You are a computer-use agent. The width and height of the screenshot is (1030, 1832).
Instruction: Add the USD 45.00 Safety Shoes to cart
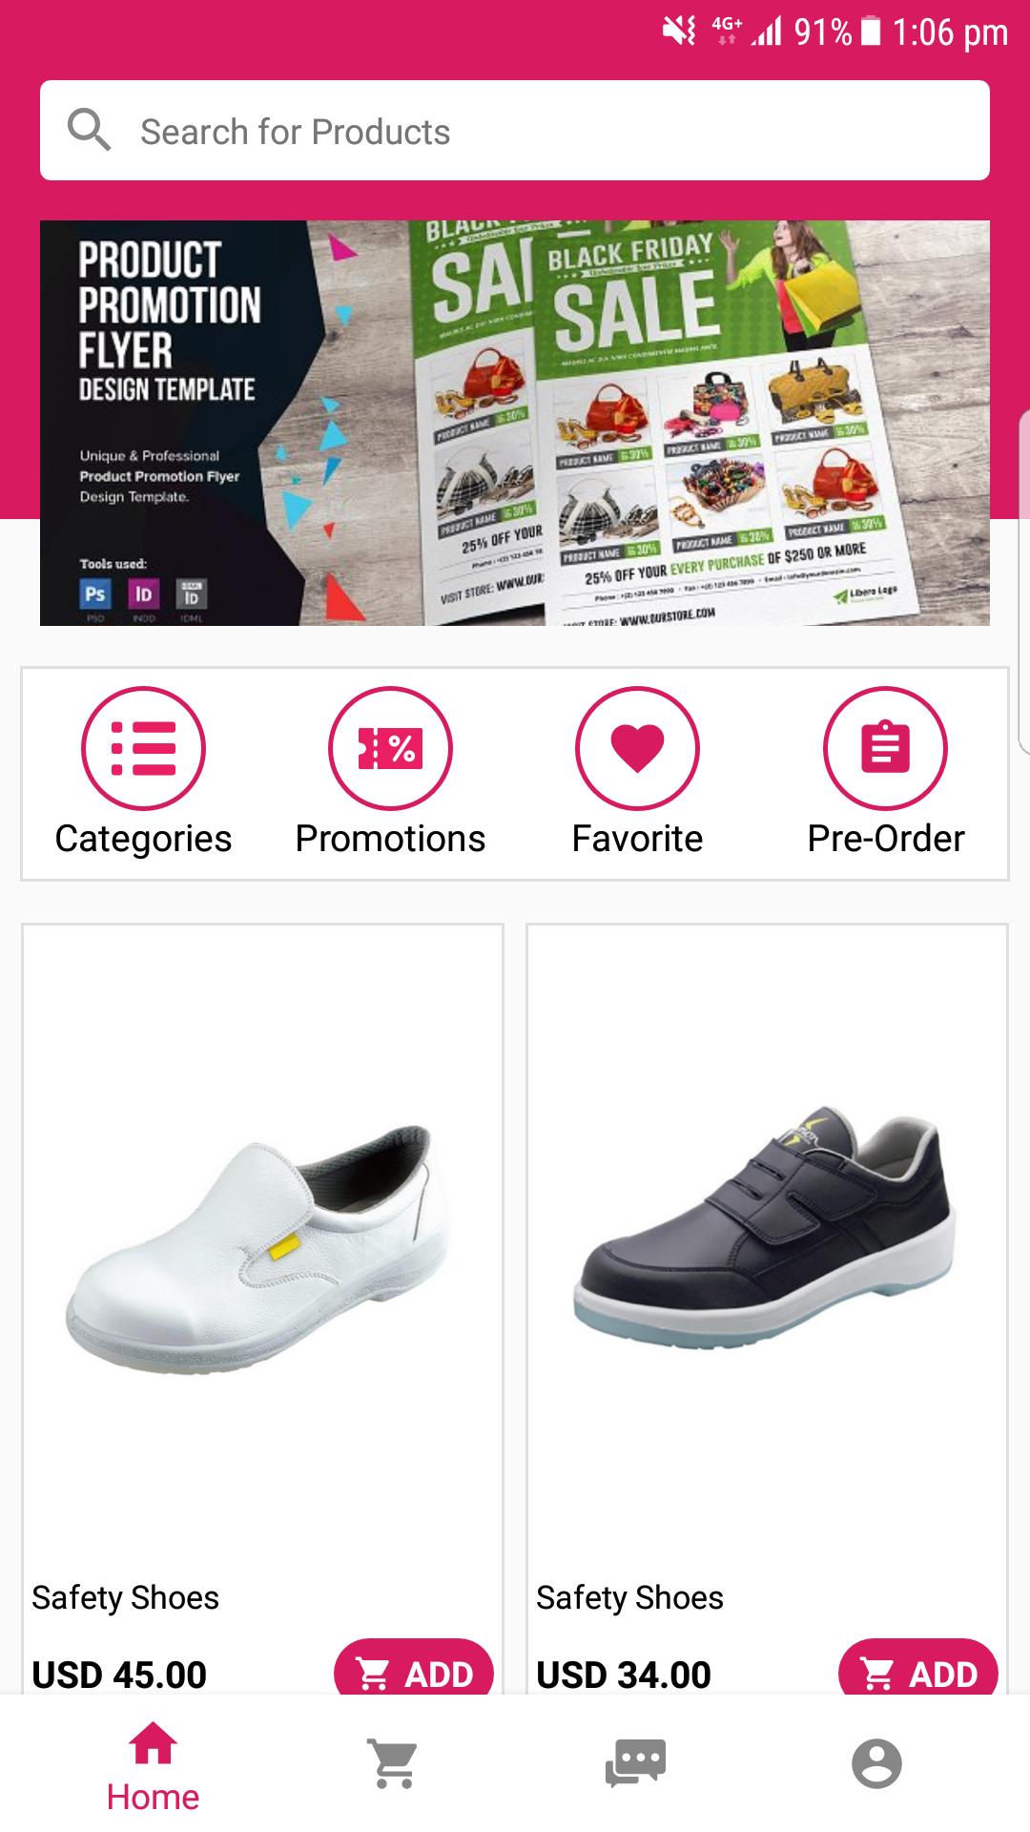click(414, 1673)
